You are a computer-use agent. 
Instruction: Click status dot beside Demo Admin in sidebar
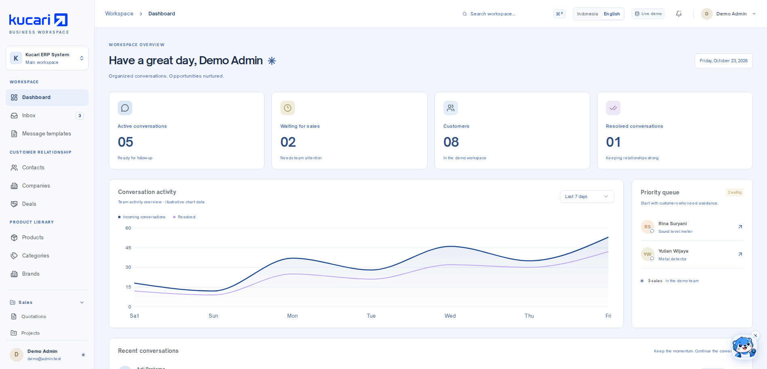[x=83, y=355]
